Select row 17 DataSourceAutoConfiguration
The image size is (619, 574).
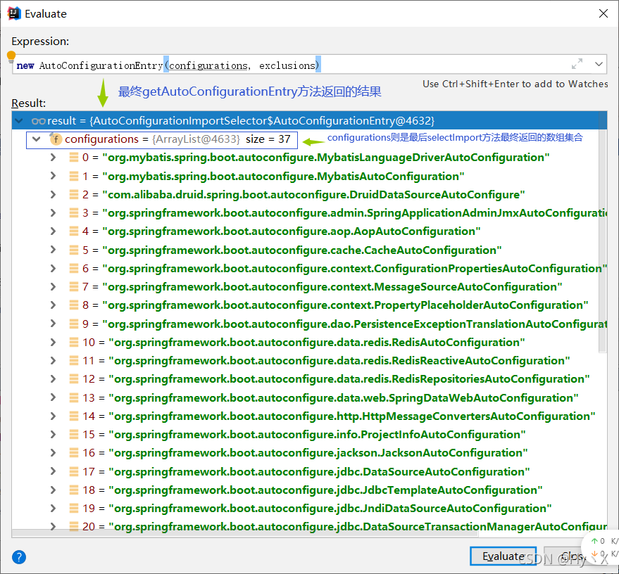tap(309, 471)
